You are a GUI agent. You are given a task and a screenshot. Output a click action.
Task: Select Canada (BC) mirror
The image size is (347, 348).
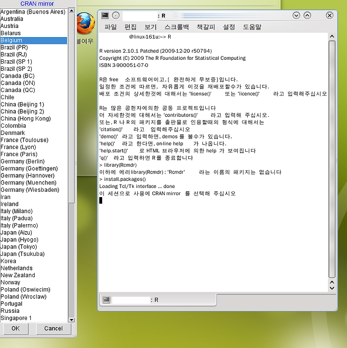pyautogui.click(x=34, y=76)
